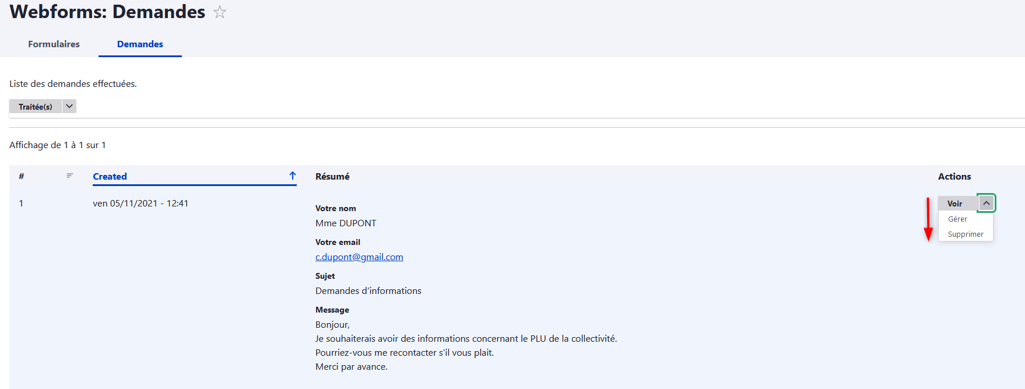1025x389 pixels.
Task: Click row number 1 in the table
Action: pos(21,204)
